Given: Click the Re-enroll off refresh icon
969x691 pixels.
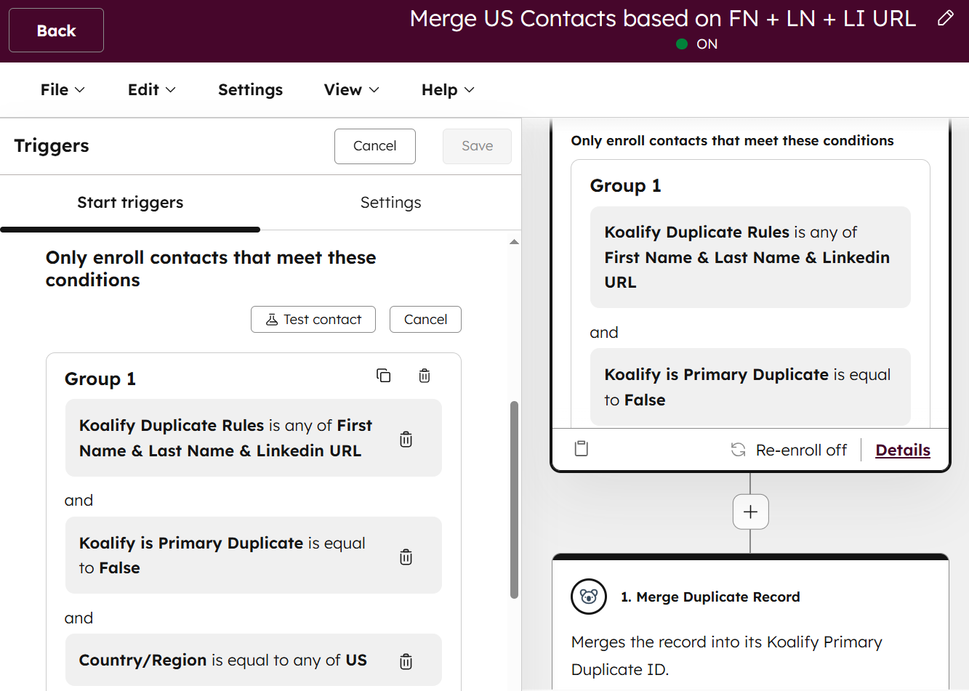Looking at the screenshot, I should (738, 450).
